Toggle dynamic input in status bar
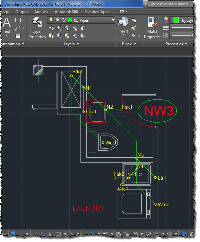Screen dimensions: 200x242 pyautogui.click(x=43, y=234)
